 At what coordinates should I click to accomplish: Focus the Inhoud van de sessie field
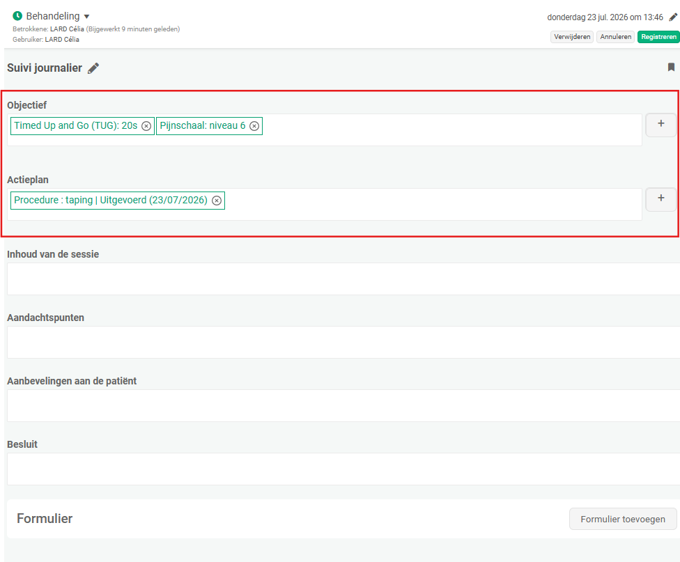click(343, 279)
